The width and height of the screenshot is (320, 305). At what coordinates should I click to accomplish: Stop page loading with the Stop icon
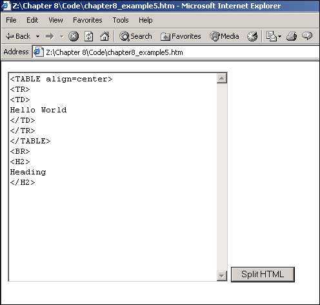(74, 36)
